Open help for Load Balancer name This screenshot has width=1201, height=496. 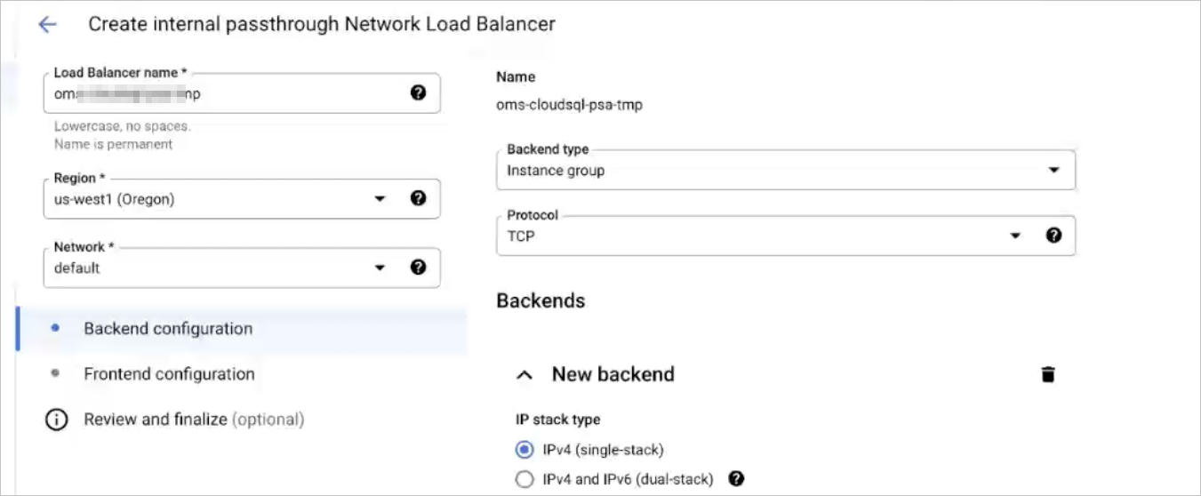[418, 93]
